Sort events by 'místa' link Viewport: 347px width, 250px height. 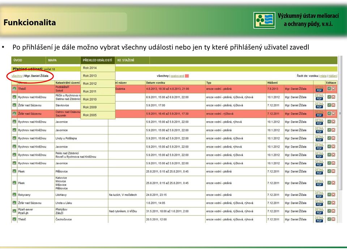[x=323, y=76]
